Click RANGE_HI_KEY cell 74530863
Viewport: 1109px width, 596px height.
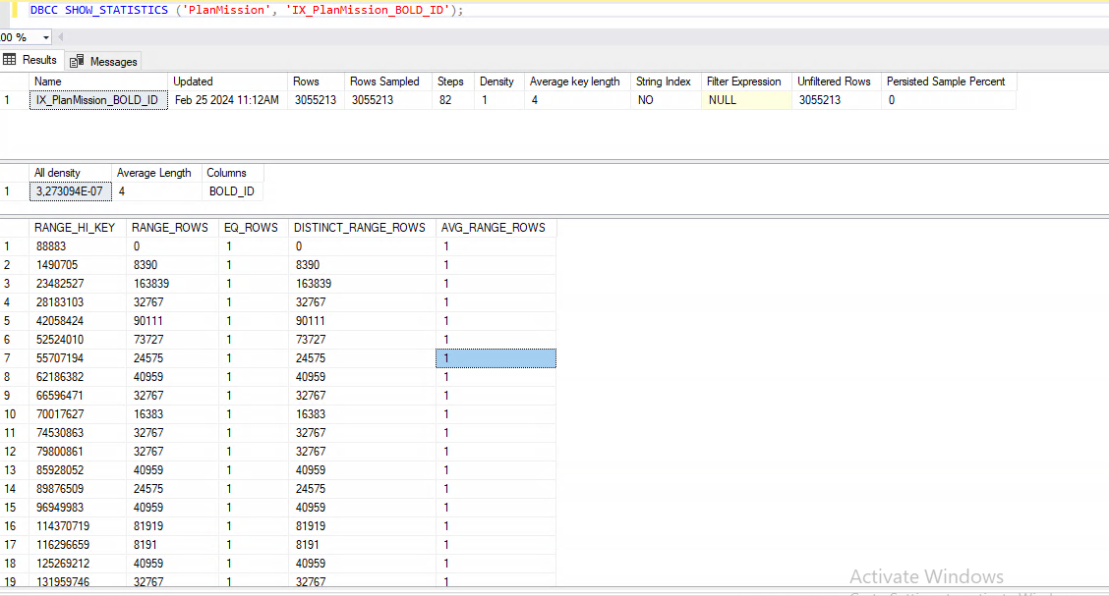pyautogui.click(x=78, y=433)
